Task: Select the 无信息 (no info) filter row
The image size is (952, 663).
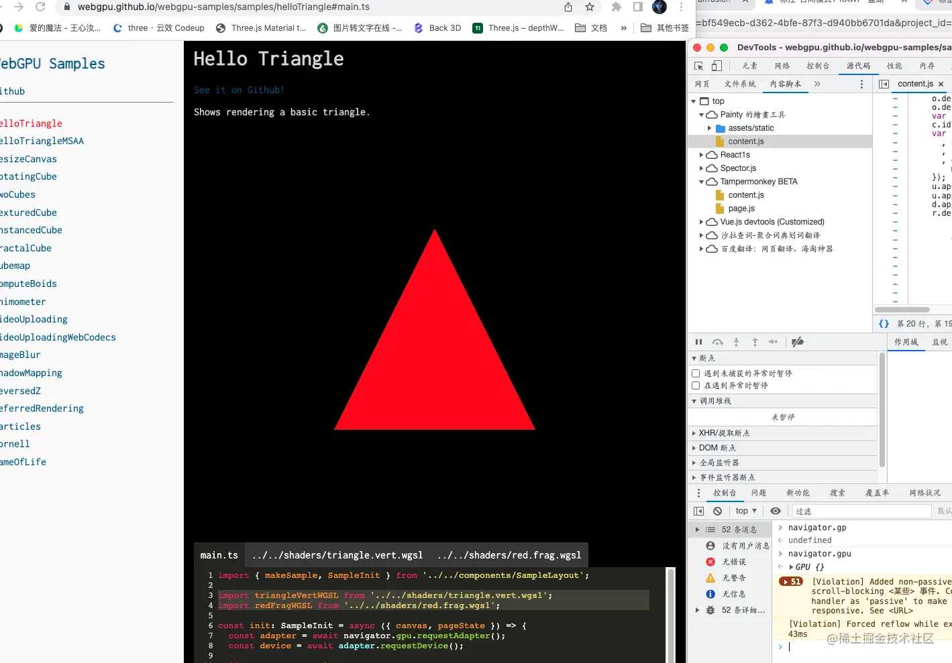Action: [x=731, y=594]
